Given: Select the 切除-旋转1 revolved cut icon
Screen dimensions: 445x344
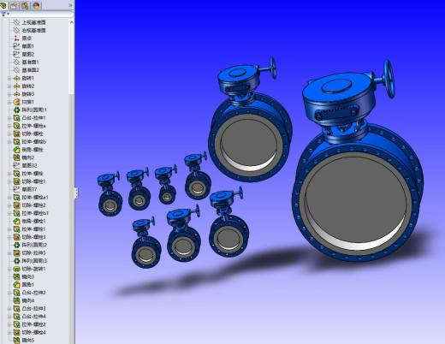Looking at the screenshot, I should pyautogui.click(x=16, y=269).
